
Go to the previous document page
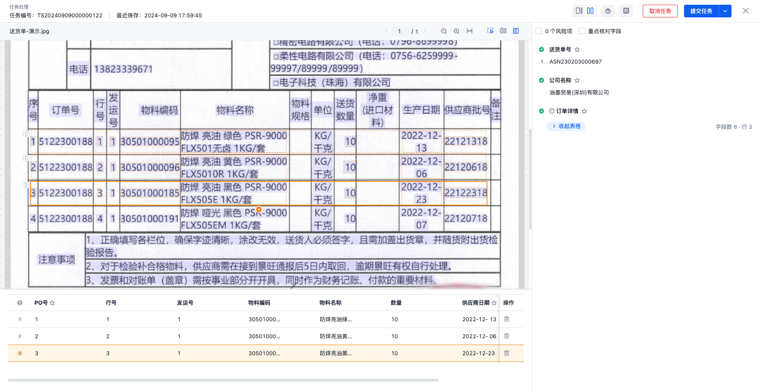coord(386,31)
